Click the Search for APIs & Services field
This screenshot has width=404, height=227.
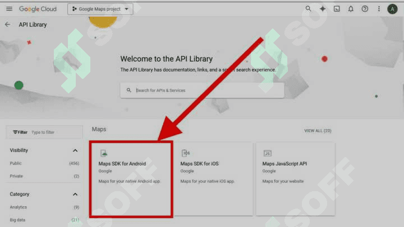pyautogui.click(x=202, y=90)
